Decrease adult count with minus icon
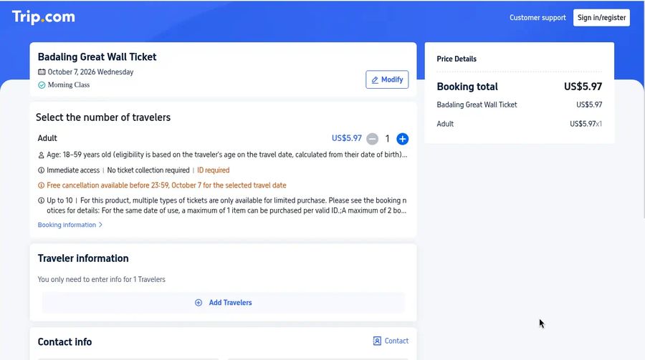 point(372,139)
